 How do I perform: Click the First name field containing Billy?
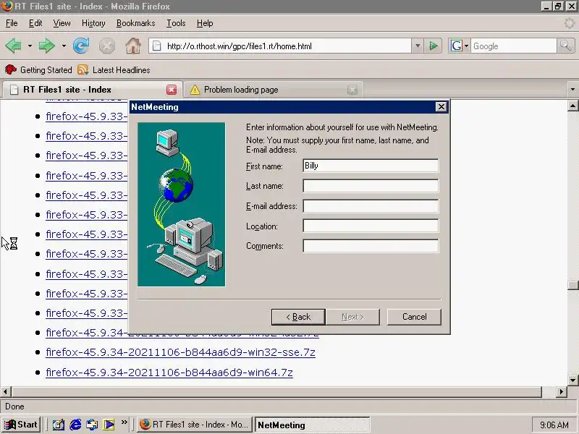point(371,166)
